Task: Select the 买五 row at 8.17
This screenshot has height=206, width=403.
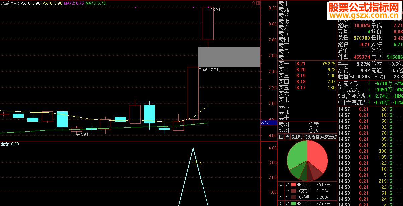Action: (307, 88)
